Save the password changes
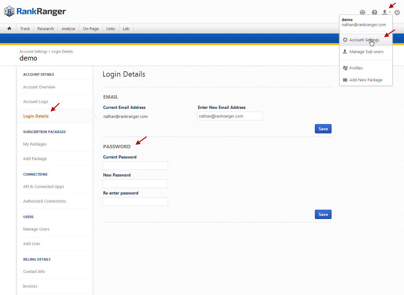This screenshot has height=295, width=404. [323, 214]
